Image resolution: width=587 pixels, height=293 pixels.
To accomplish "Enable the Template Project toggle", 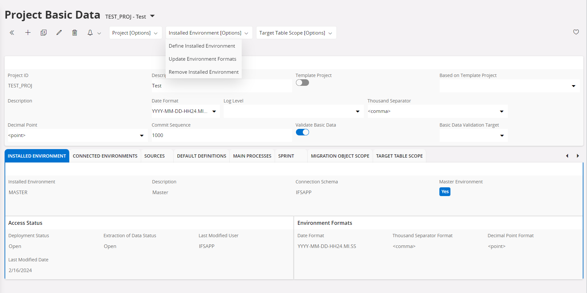I will [x=302, y=83].
